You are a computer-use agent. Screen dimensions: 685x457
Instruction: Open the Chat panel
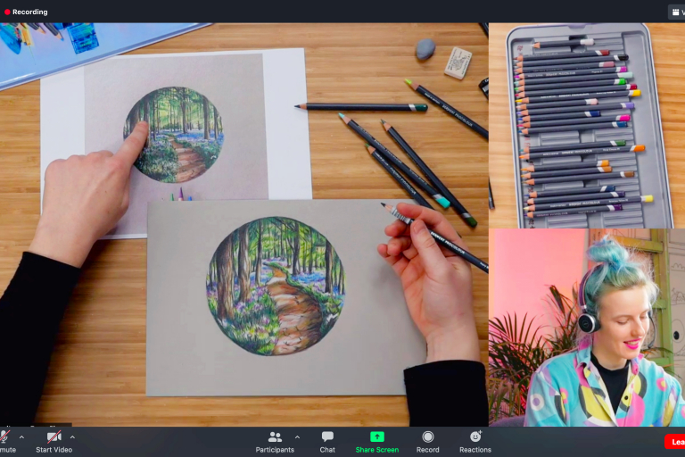pyautogui.click(x=327, y=441)
